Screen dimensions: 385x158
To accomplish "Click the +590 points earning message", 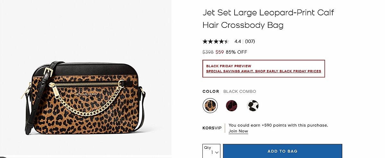I will coord(278,125).
